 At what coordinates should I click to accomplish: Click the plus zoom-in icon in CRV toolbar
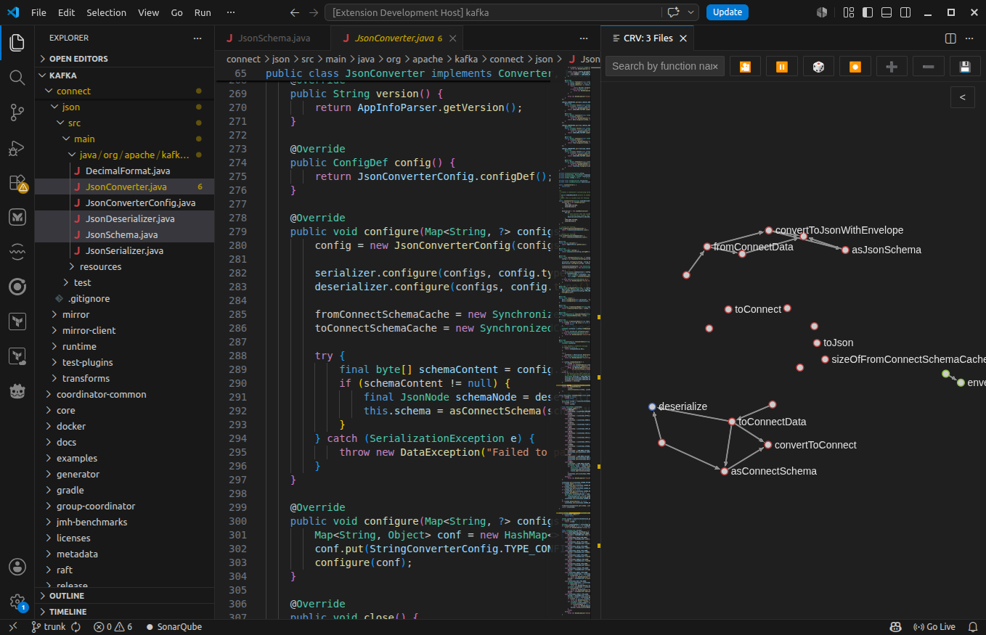(892, 66)
